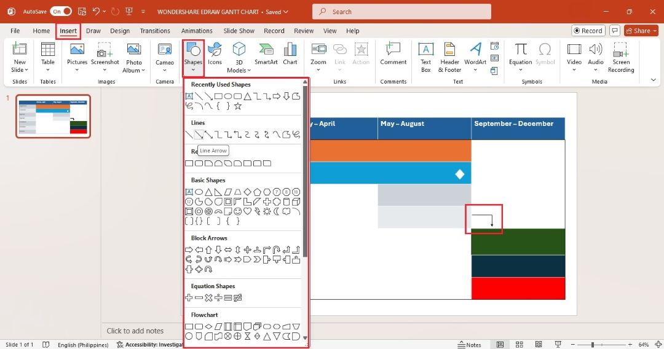
Task: Start a Screen Recording
Action: pyautogui.click(x=621, y=58)
